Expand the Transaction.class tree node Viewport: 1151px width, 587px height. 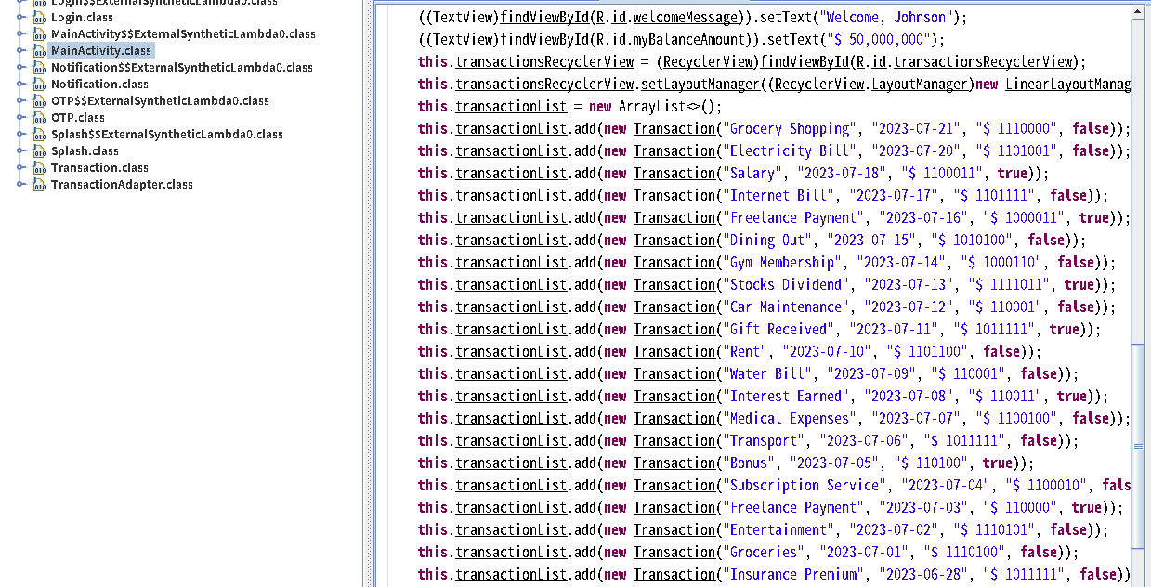point(21,168)
